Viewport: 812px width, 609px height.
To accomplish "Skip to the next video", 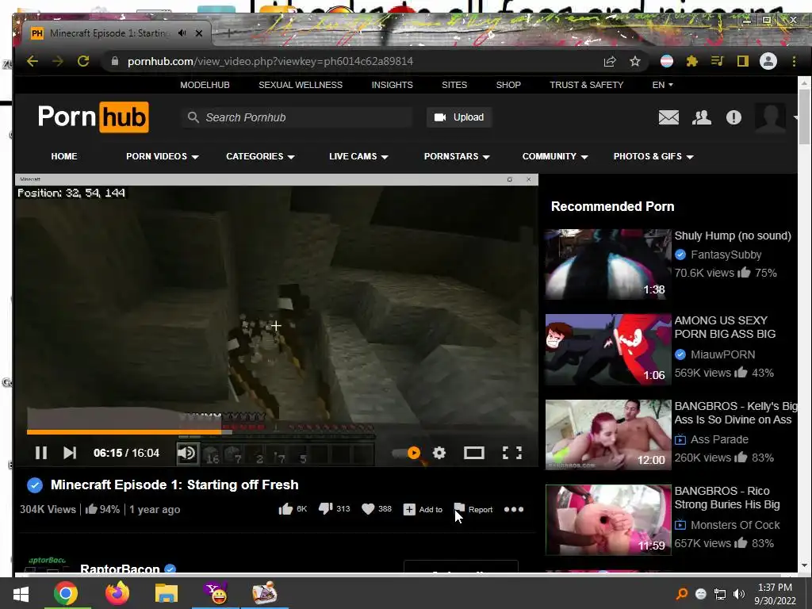I will (70, 453).
